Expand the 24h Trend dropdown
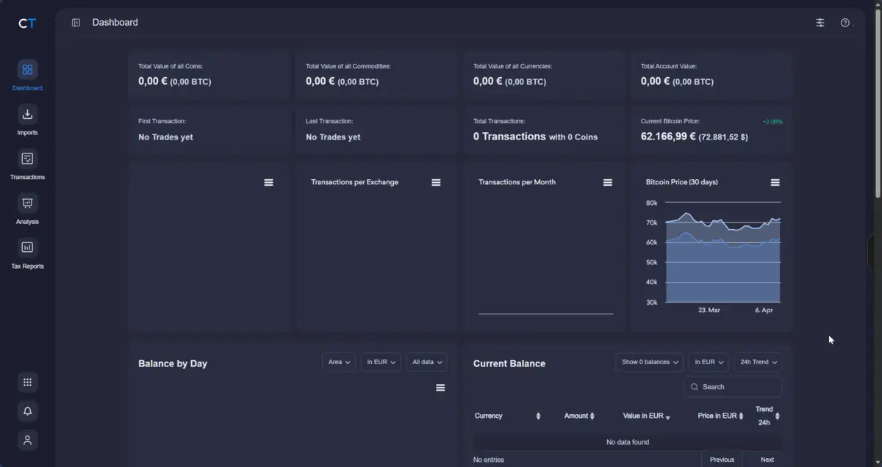The image size is (882, 467). coord(758,361)
